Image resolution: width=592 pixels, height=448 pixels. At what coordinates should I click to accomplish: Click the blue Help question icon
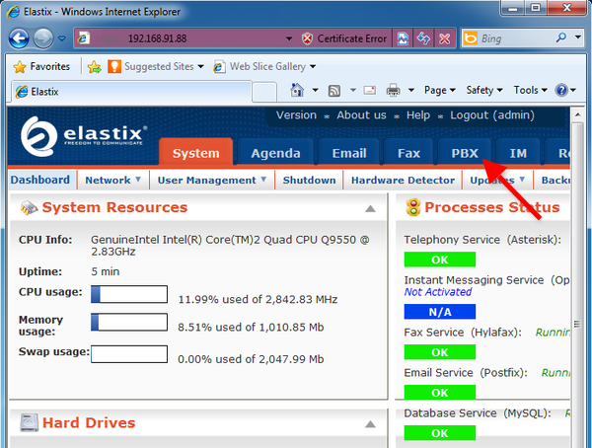561,90
